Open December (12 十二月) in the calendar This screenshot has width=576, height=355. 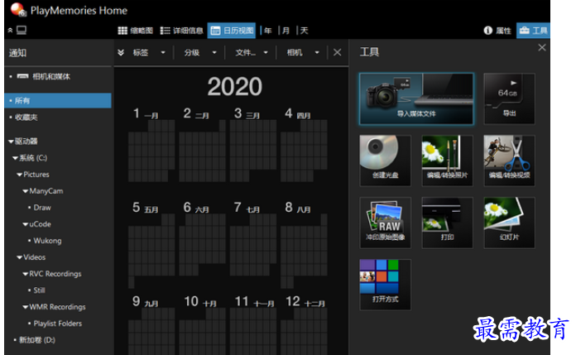click(x=304, y=324)
